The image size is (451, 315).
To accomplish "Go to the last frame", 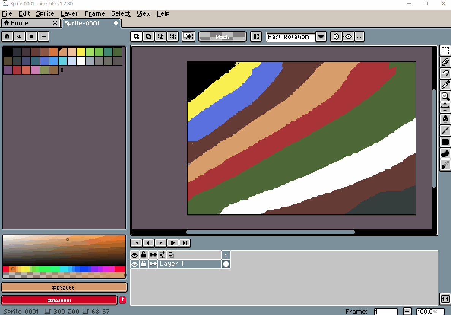I will pyautogui.click(x=185, y=243).
